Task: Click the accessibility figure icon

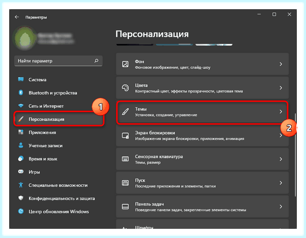Action: [x=21, y=185]
